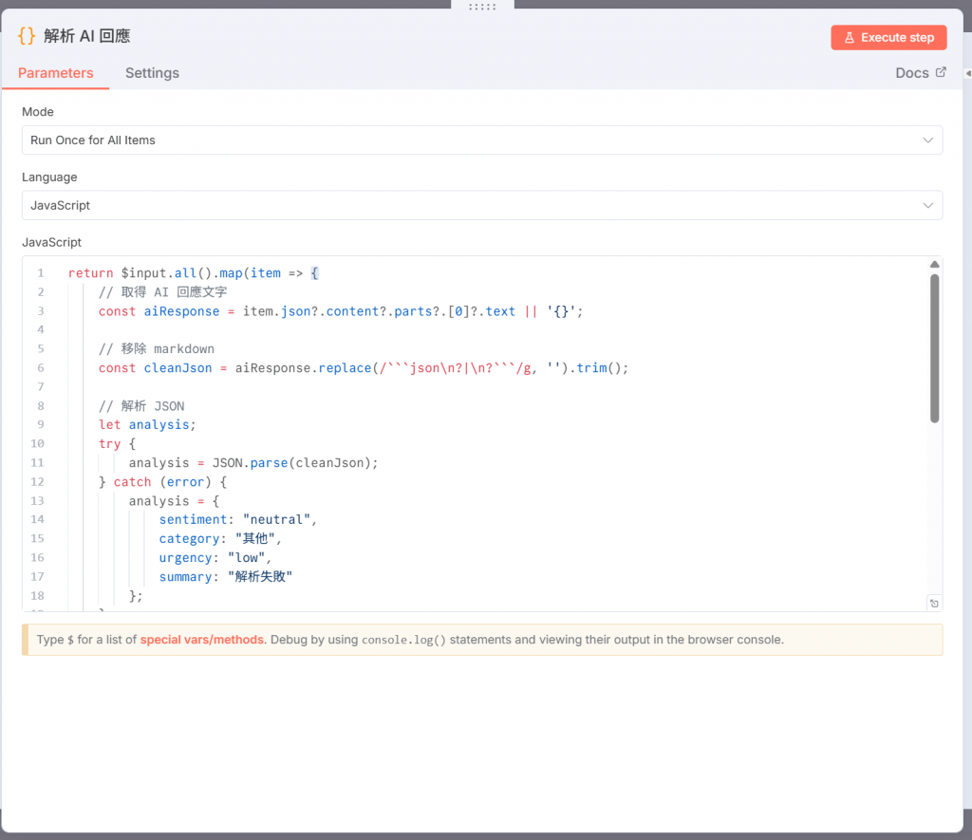
Task: Click the catch (error) line
Action: [x=162, y=482]
